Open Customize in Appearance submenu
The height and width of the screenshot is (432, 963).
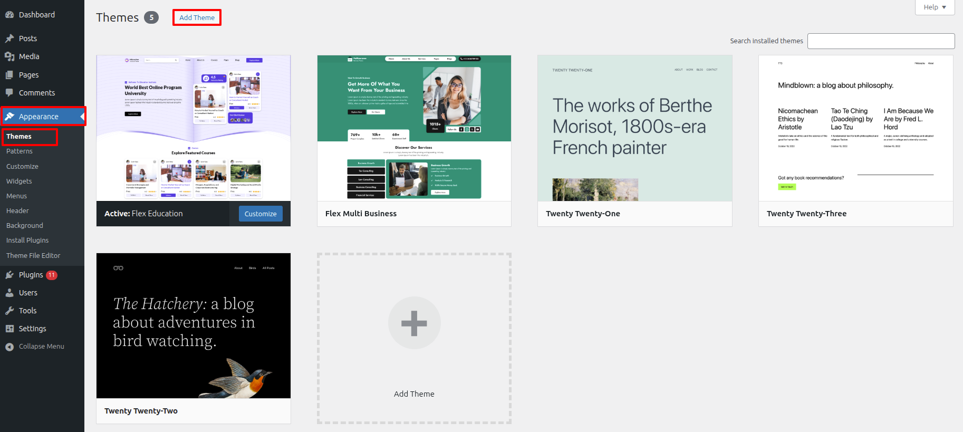(22, 166)
